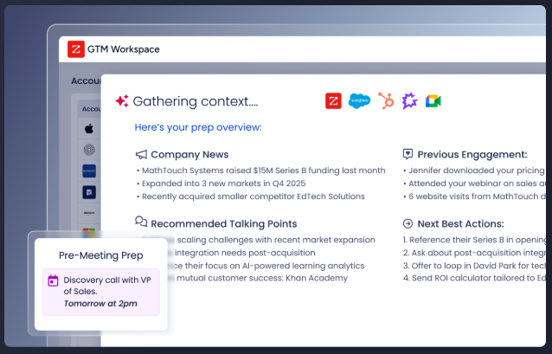Click the "Here's your prep overview" link text
Screen dimensions: 552x354
tap(198, 127)
